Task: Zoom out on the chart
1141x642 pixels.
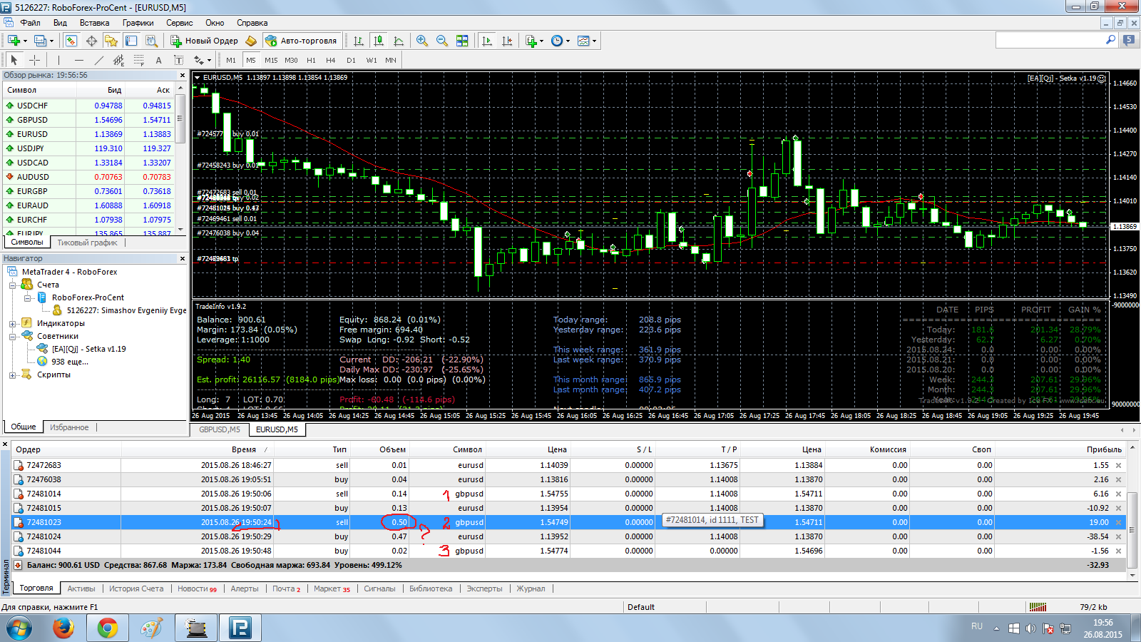Action: click(x=442, y=41)
